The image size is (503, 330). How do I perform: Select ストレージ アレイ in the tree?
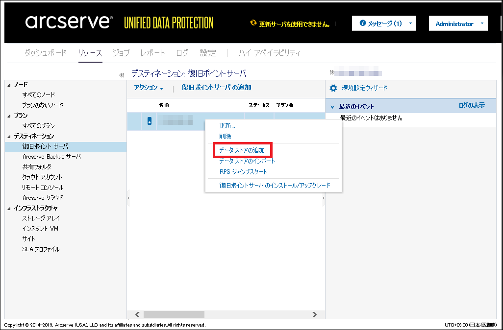point(41,218)
